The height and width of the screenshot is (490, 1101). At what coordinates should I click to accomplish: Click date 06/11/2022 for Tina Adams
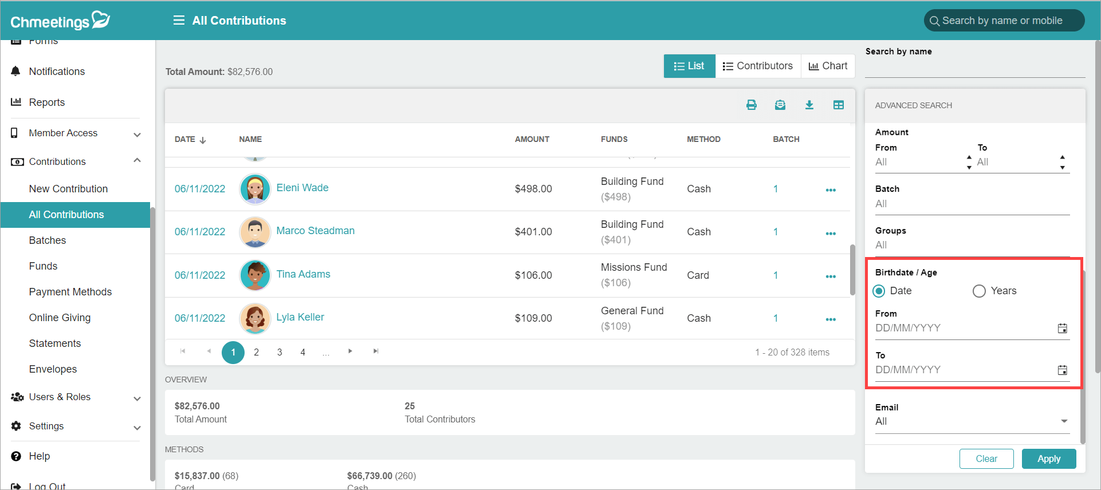(x=200, y=275)
